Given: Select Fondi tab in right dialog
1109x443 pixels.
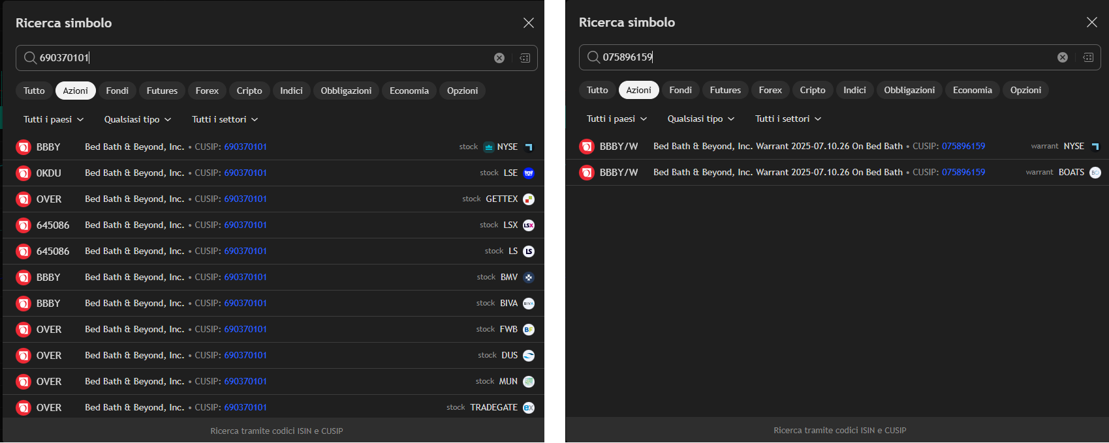Looking at the screenshot, I should [x=681, y=90].
